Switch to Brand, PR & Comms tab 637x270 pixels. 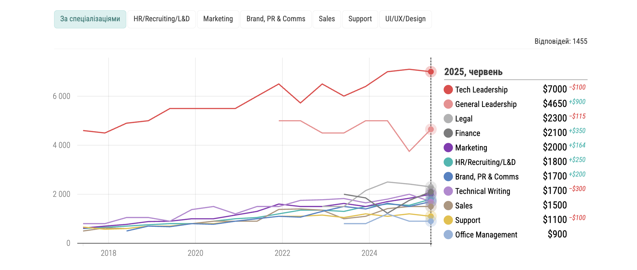[276, 19]
